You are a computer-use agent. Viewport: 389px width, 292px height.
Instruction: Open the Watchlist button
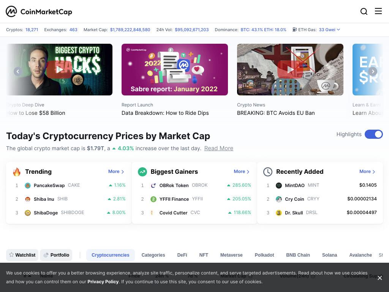point(22,255)
